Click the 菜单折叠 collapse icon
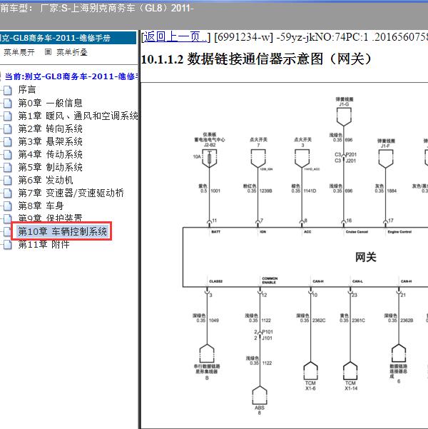The width and height of the screenshot is (428, 429). 48,52
